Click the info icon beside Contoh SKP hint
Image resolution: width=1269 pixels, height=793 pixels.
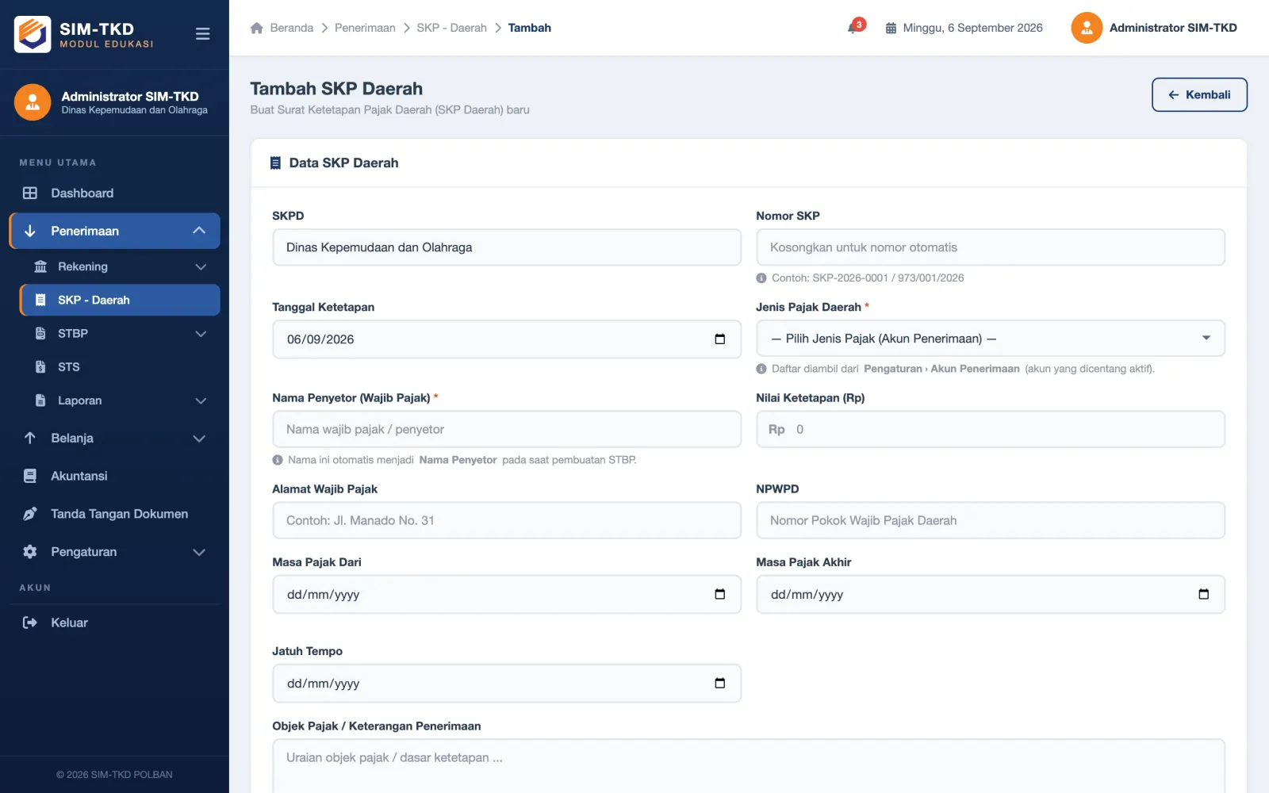click(761, 278)
